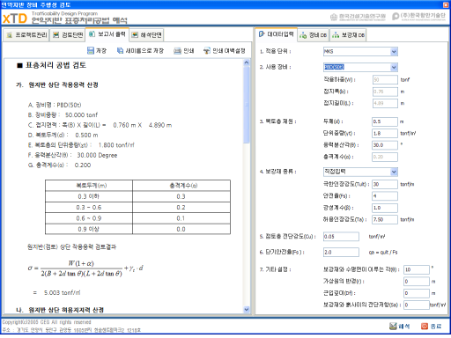Viewport: 451px width, 338px height.
Task: Click the 장비 DB tab icon
Action: click(303, 35)
